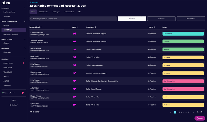The height and width of the screenshot is (122, 207).
Task: Click the Plum logo
Action: coord(6,3)
